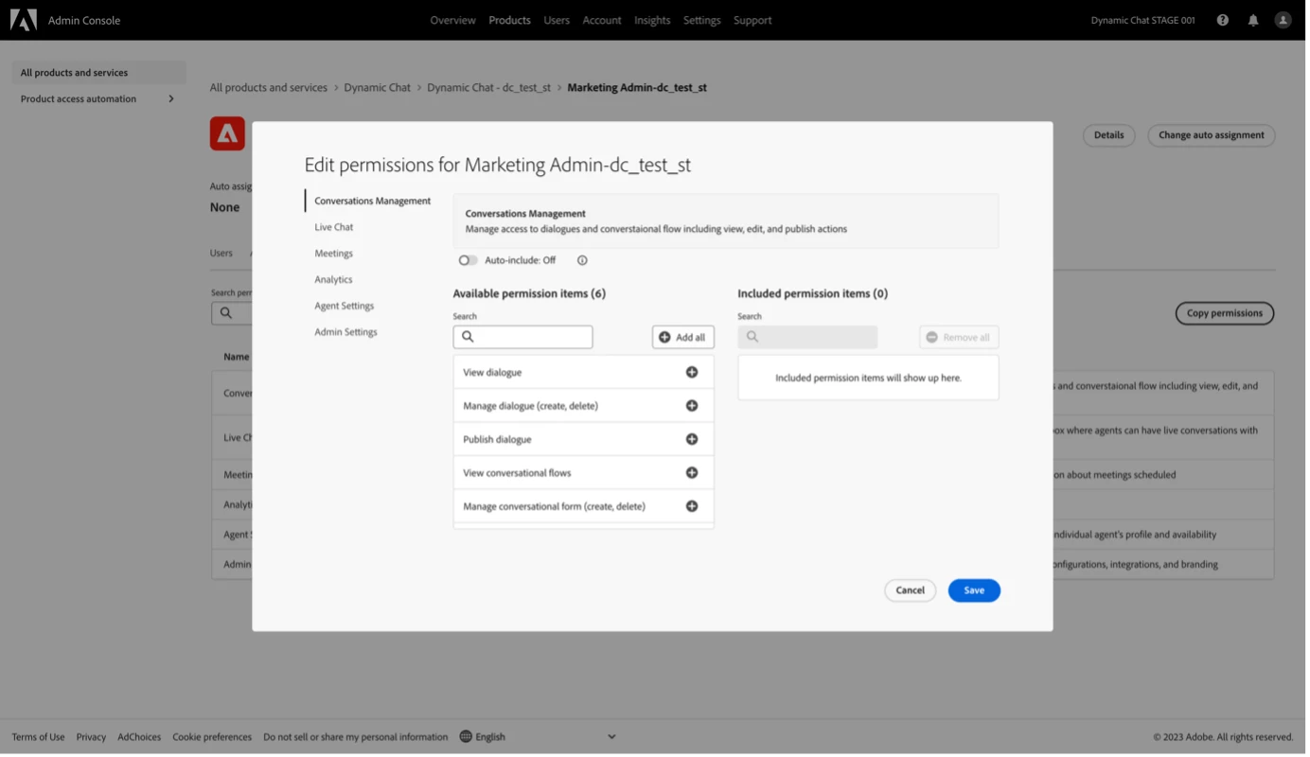The width and height of the screenshot is (1310, 757).
Task: Click View conversational flows row text
Action: pos(519,474)
